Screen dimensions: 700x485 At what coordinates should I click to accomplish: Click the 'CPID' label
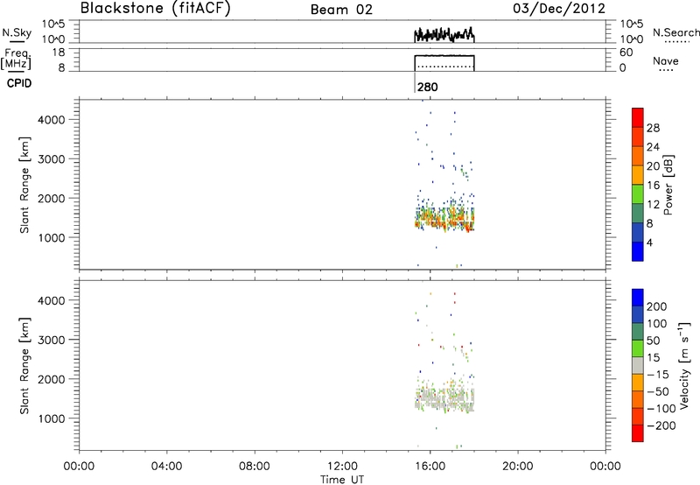point(19,83)
